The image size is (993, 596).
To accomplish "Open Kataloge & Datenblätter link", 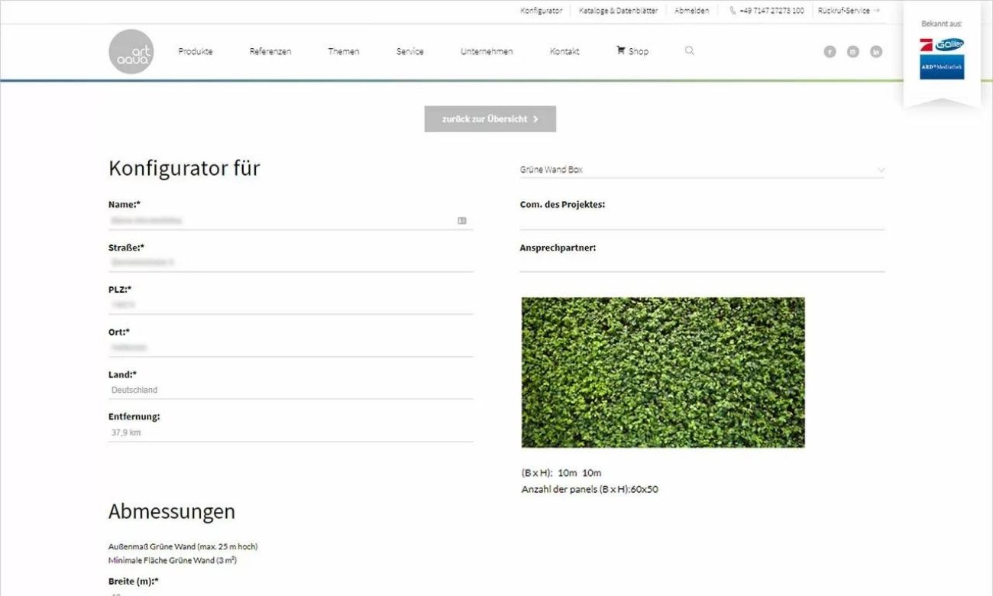I will (618, 11).
